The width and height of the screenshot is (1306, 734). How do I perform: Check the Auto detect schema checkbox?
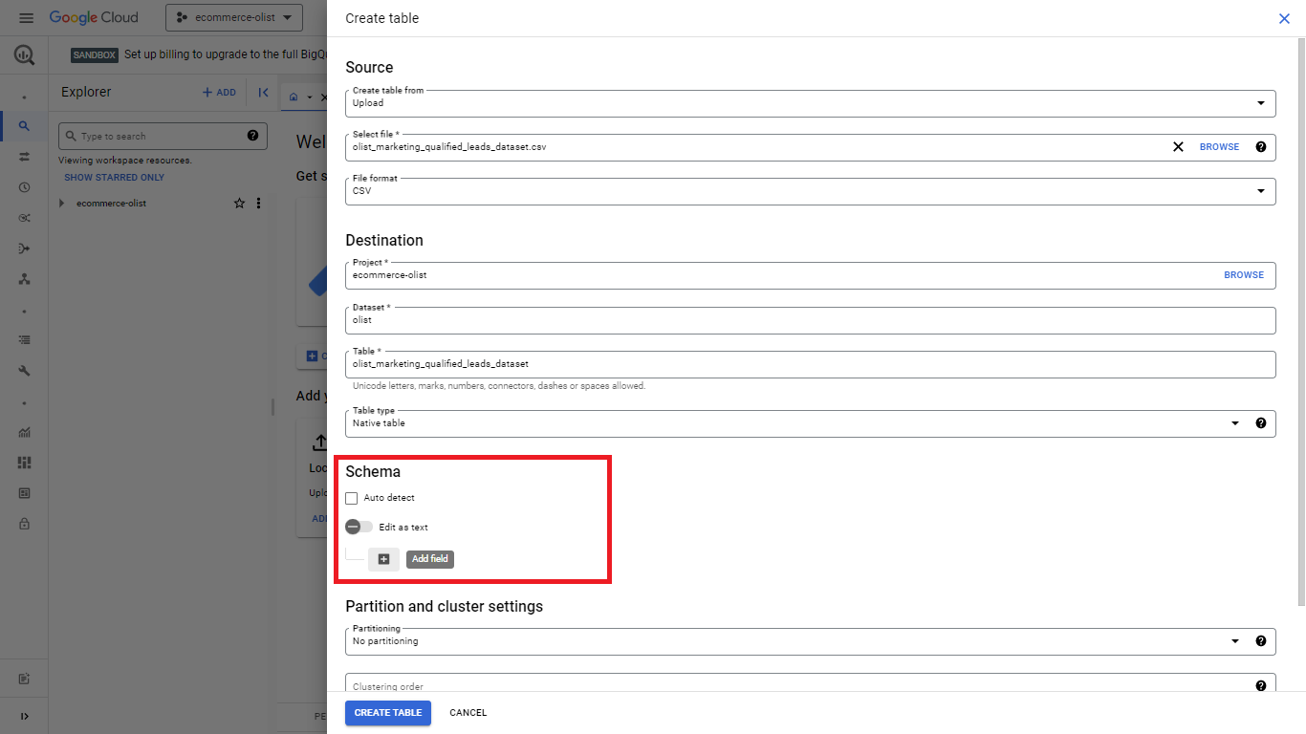352,497
